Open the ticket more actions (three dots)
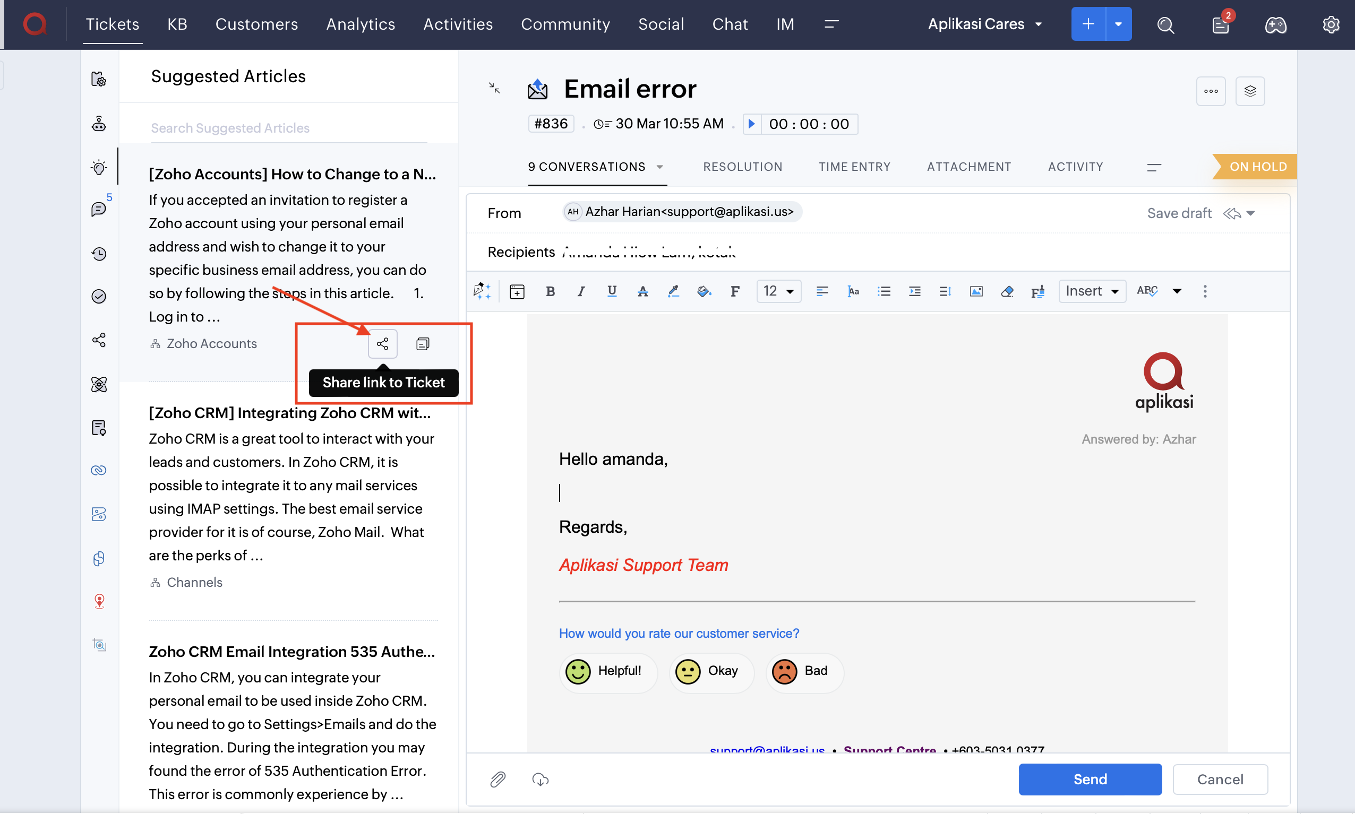1355x814 pixels. coord(1210,91)
